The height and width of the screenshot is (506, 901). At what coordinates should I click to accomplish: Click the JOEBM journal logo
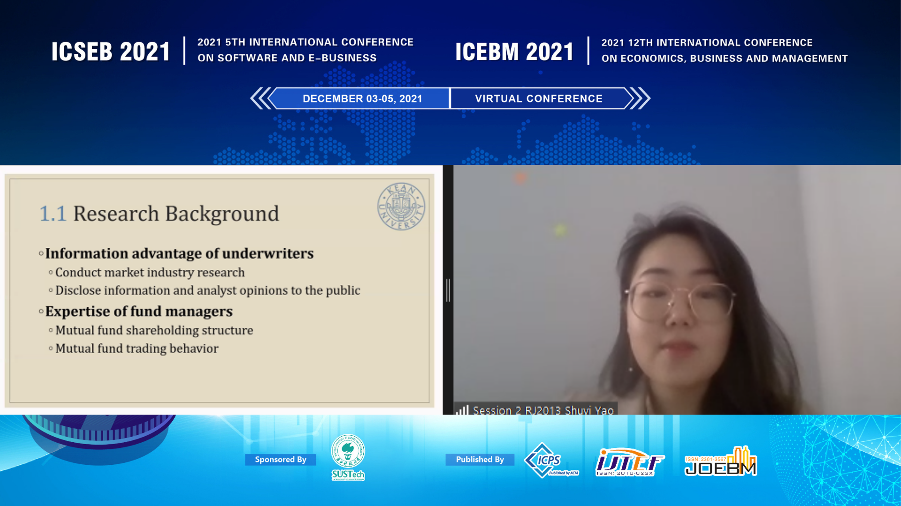coord(720,461)
